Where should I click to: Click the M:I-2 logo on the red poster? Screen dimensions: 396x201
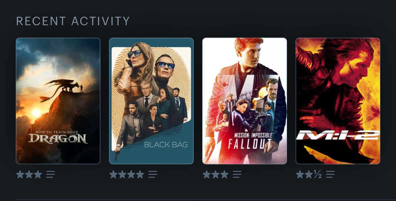click(338, 135)
